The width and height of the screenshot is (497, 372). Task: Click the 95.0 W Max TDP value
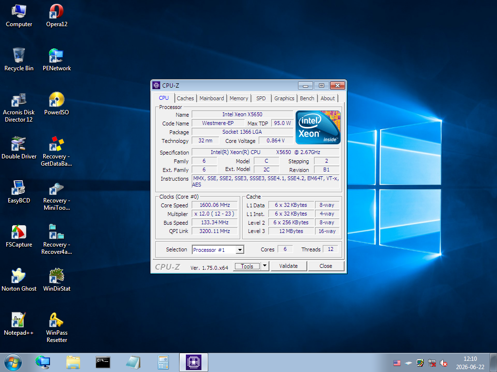click(282, 123)
